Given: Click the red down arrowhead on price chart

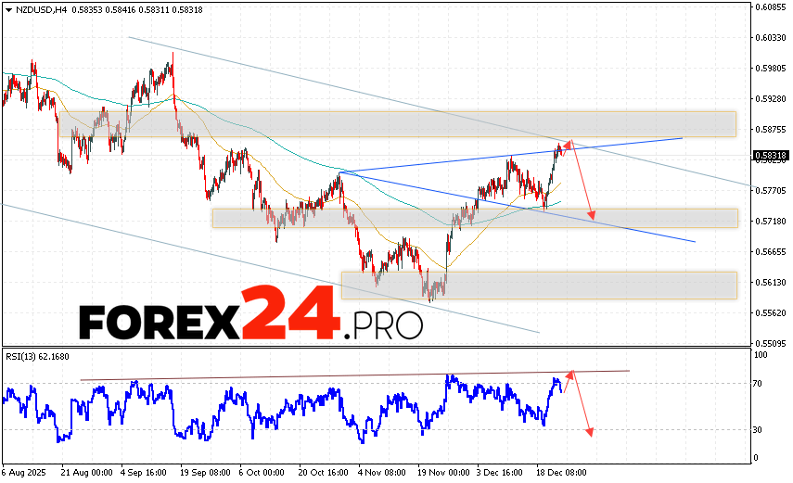Looking at the screenshot, I should (592, 215).
